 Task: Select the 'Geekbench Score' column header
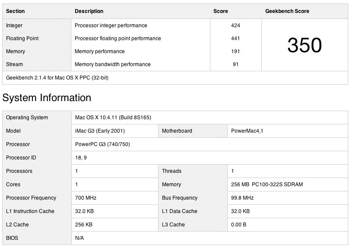[x=287, y=11]
